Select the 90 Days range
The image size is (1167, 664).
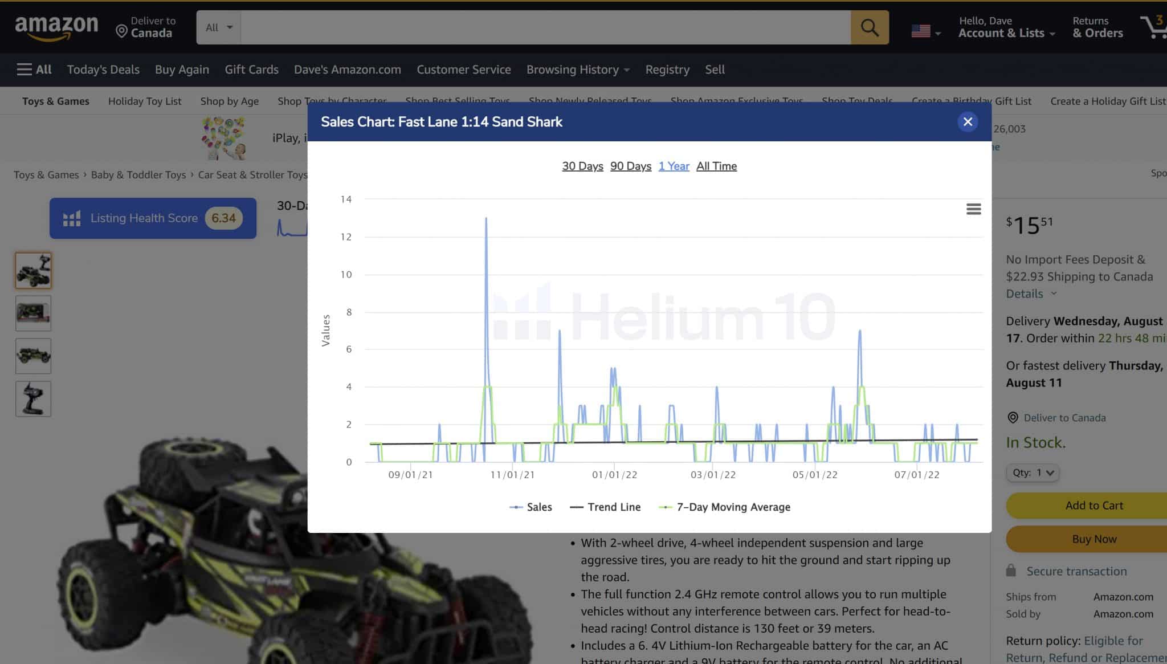631,166
